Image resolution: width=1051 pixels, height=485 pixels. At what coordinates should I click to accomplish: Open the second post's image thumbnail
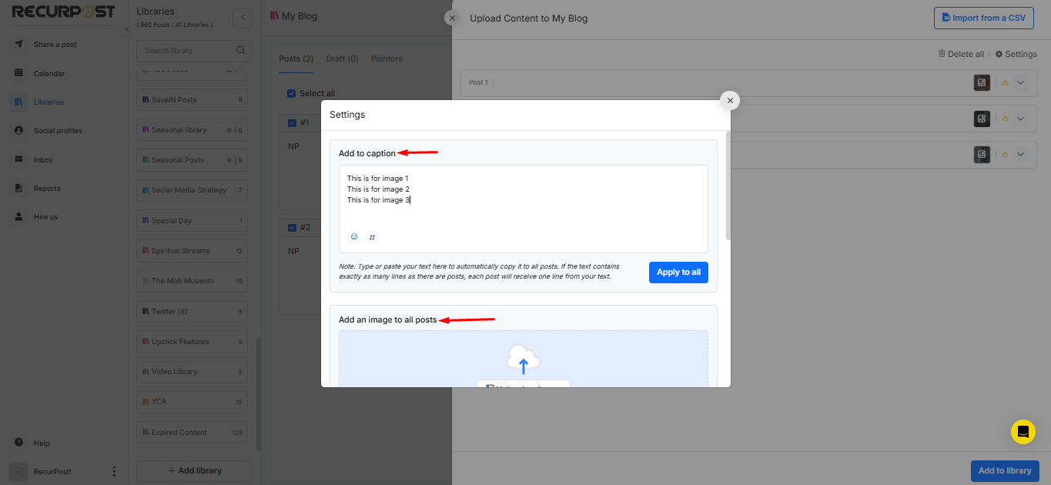982,119
